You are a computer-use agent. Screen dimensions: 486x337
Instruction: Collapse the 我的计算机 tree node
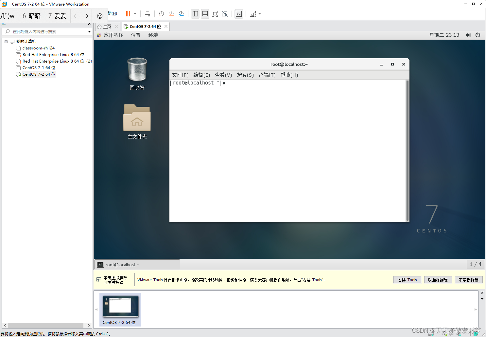pos(6,42)
